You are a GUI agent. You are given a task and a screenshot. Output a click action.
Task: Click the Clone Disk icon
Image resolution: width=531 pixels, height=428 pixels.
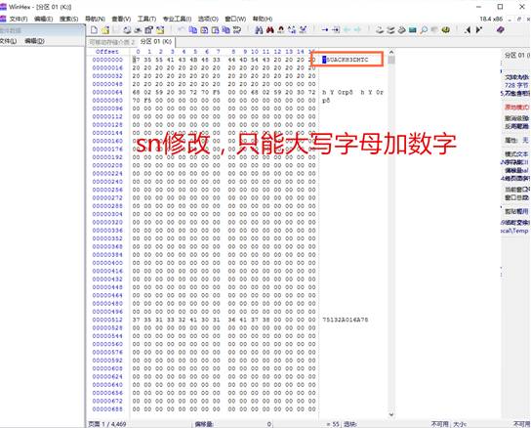(390, 30)
